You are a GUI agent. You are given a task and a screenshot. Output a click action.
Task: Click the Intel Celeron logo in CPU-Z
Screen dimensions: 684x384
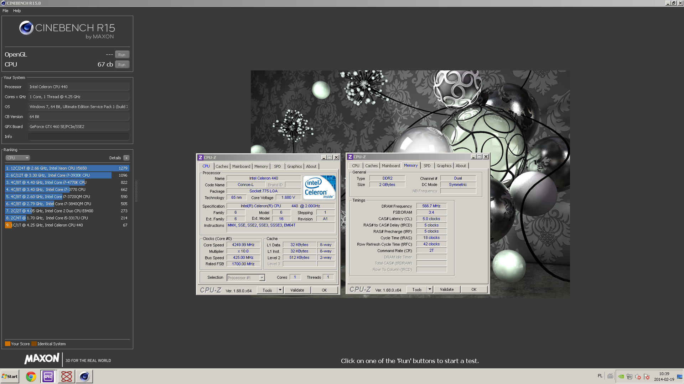tap(320, 187)
